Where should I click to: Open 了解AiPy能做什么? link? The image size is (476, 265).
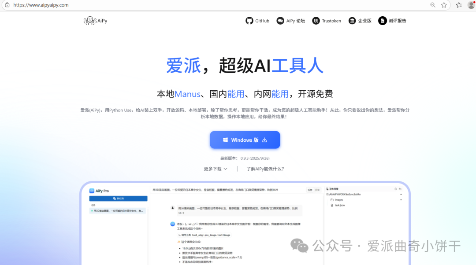point(265,169)
